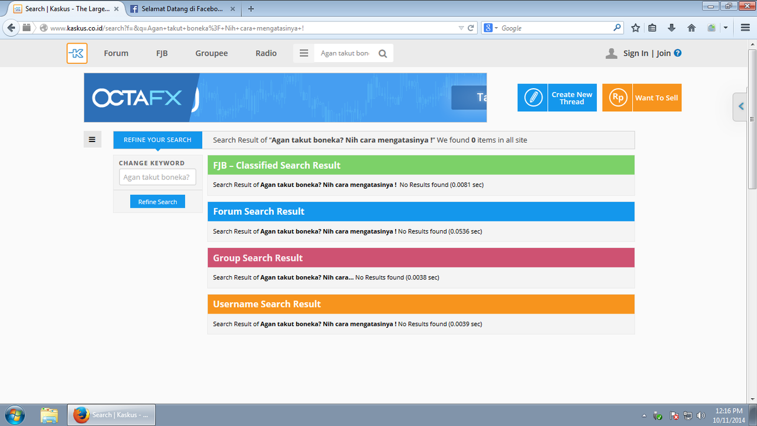Viewport: 757px width, 426px height.
Task: Click Username Search Result header
Action: point(421,304)
